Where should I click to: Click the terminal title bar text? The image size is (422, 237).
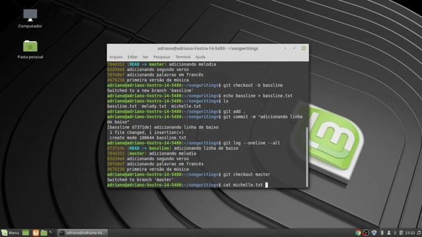click(208, 49)
